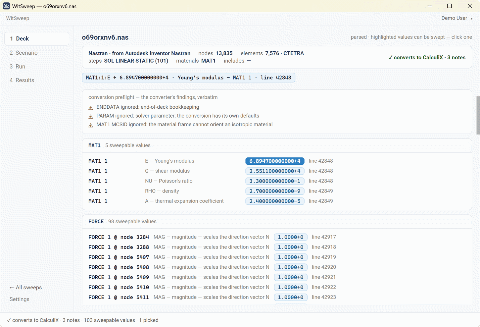The height and width of the screenshot is (327, 480).
Task: Click the 'SOL LINEAR STATIC (101)' steps value
Action: (x=136, y=61)
